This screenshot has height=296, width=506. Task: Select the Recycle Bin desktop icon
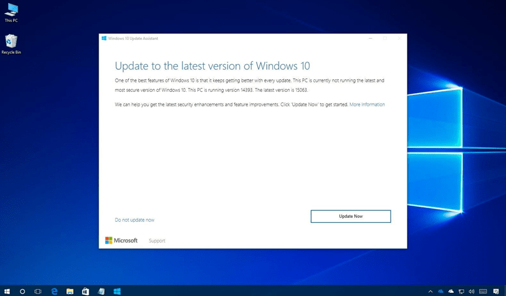(x=11, y=44)
